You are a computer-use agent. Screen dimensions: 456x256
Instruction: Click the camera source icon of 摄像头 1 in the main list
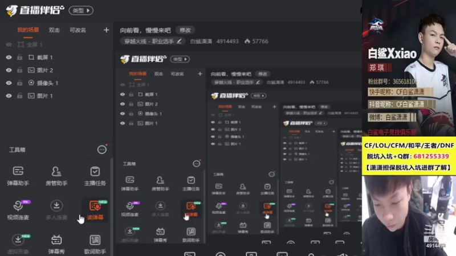(31, 82)
